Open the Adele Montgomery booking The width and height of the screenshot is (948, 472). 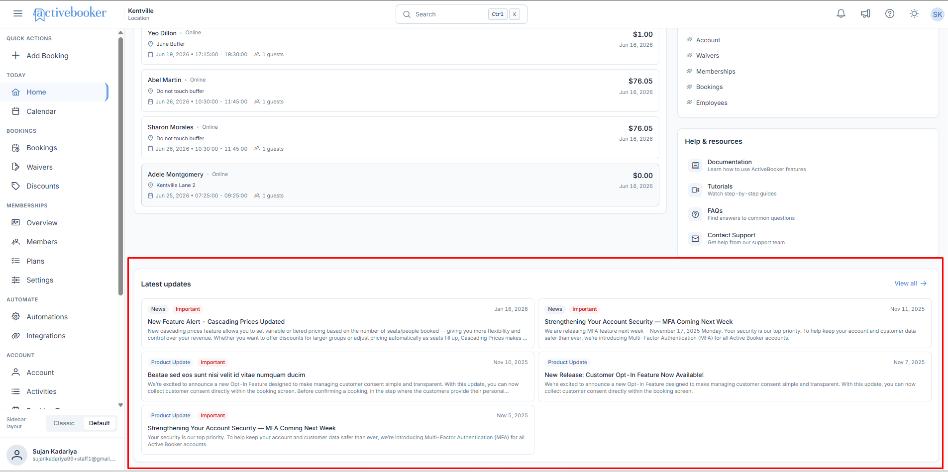tap(400, 185)
